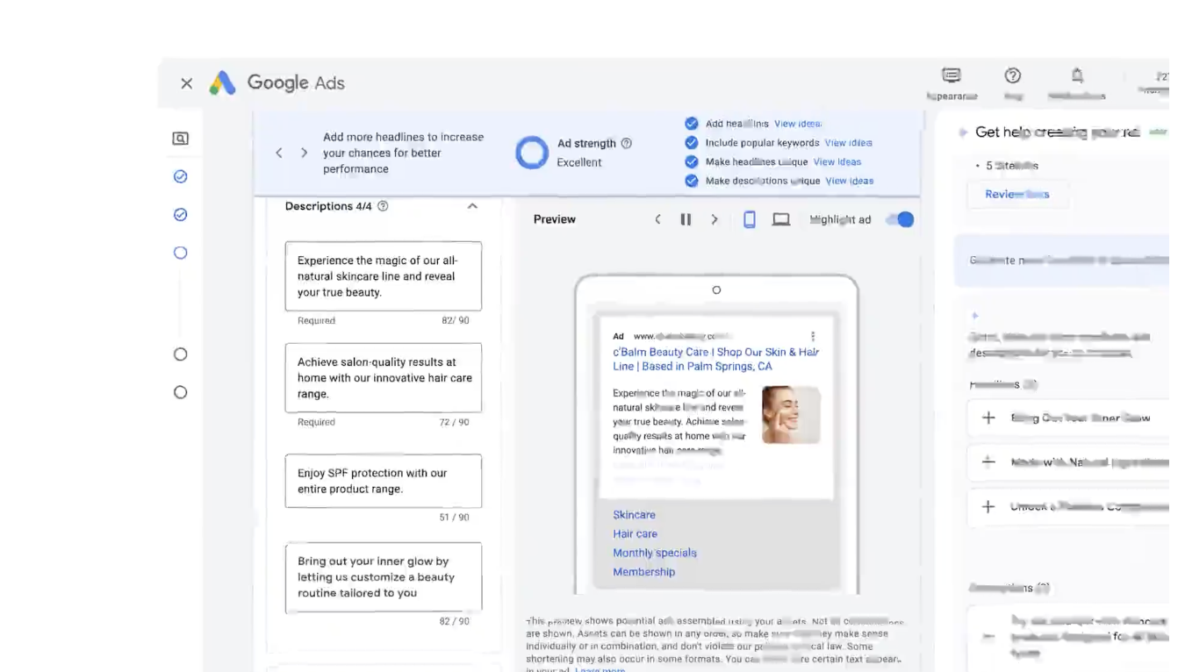Click the search overview icon in sidebar

point(180,139)
